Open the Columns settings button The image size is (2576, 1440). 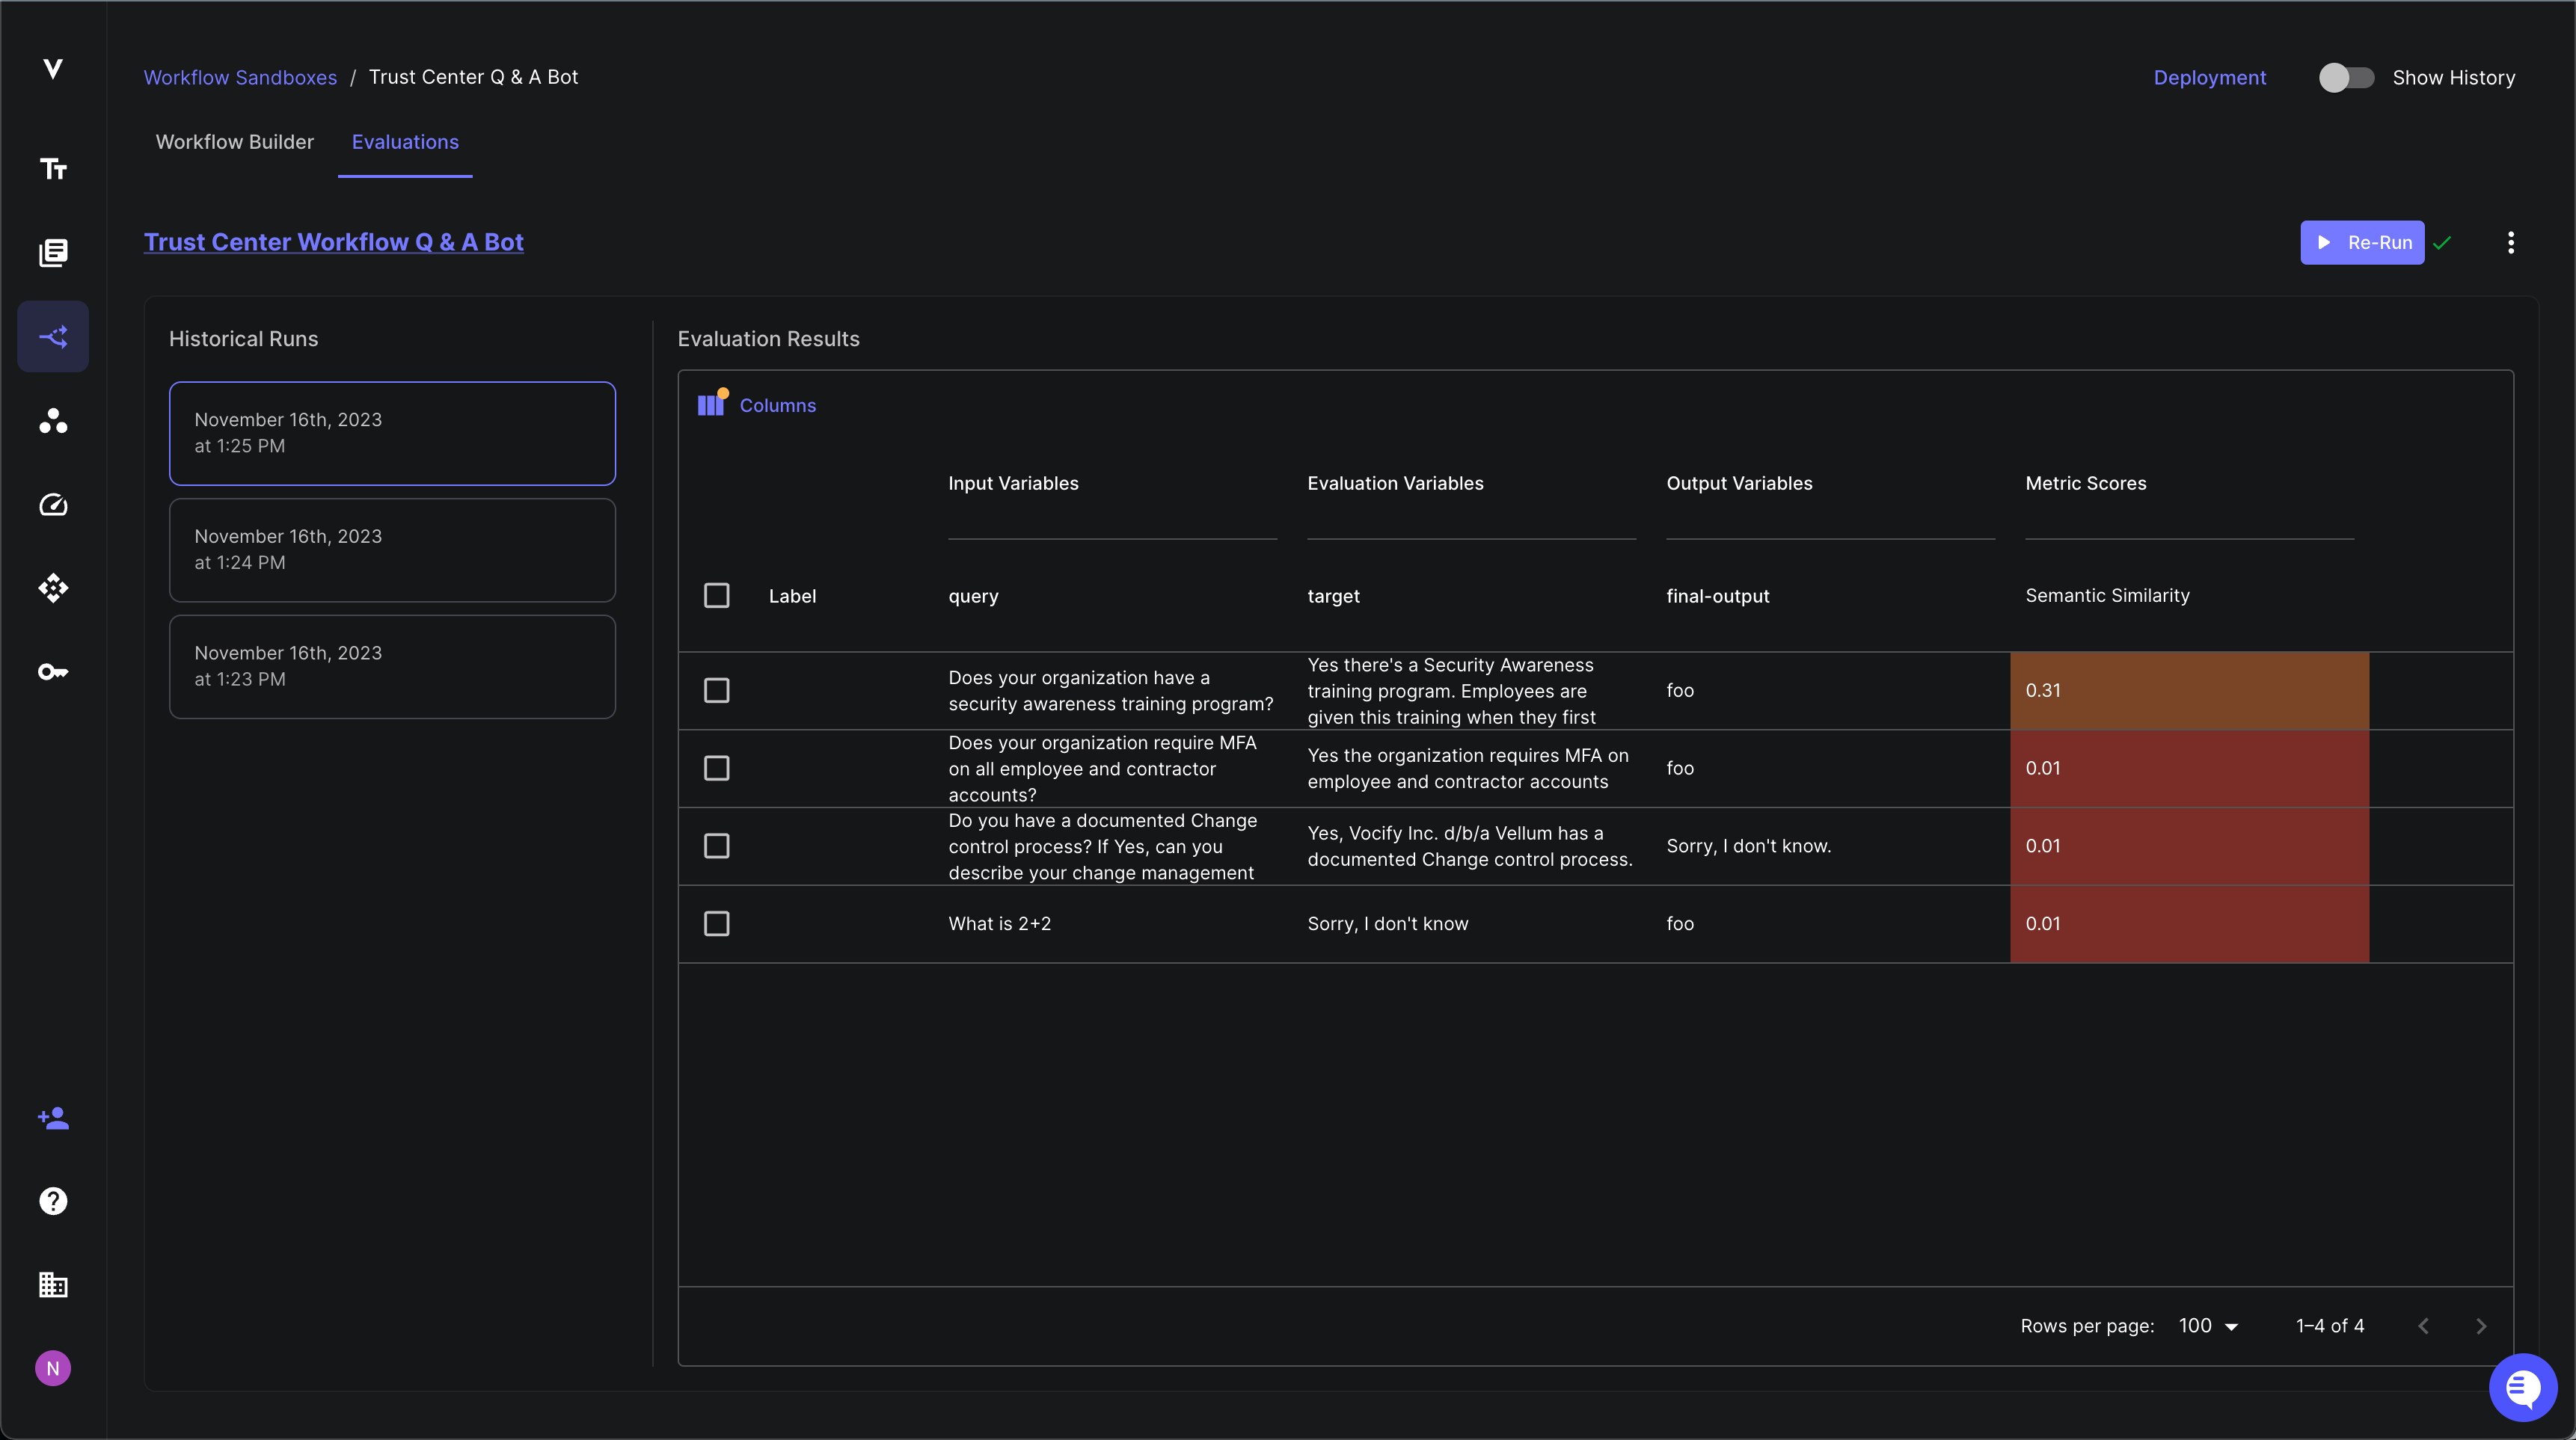757,404
